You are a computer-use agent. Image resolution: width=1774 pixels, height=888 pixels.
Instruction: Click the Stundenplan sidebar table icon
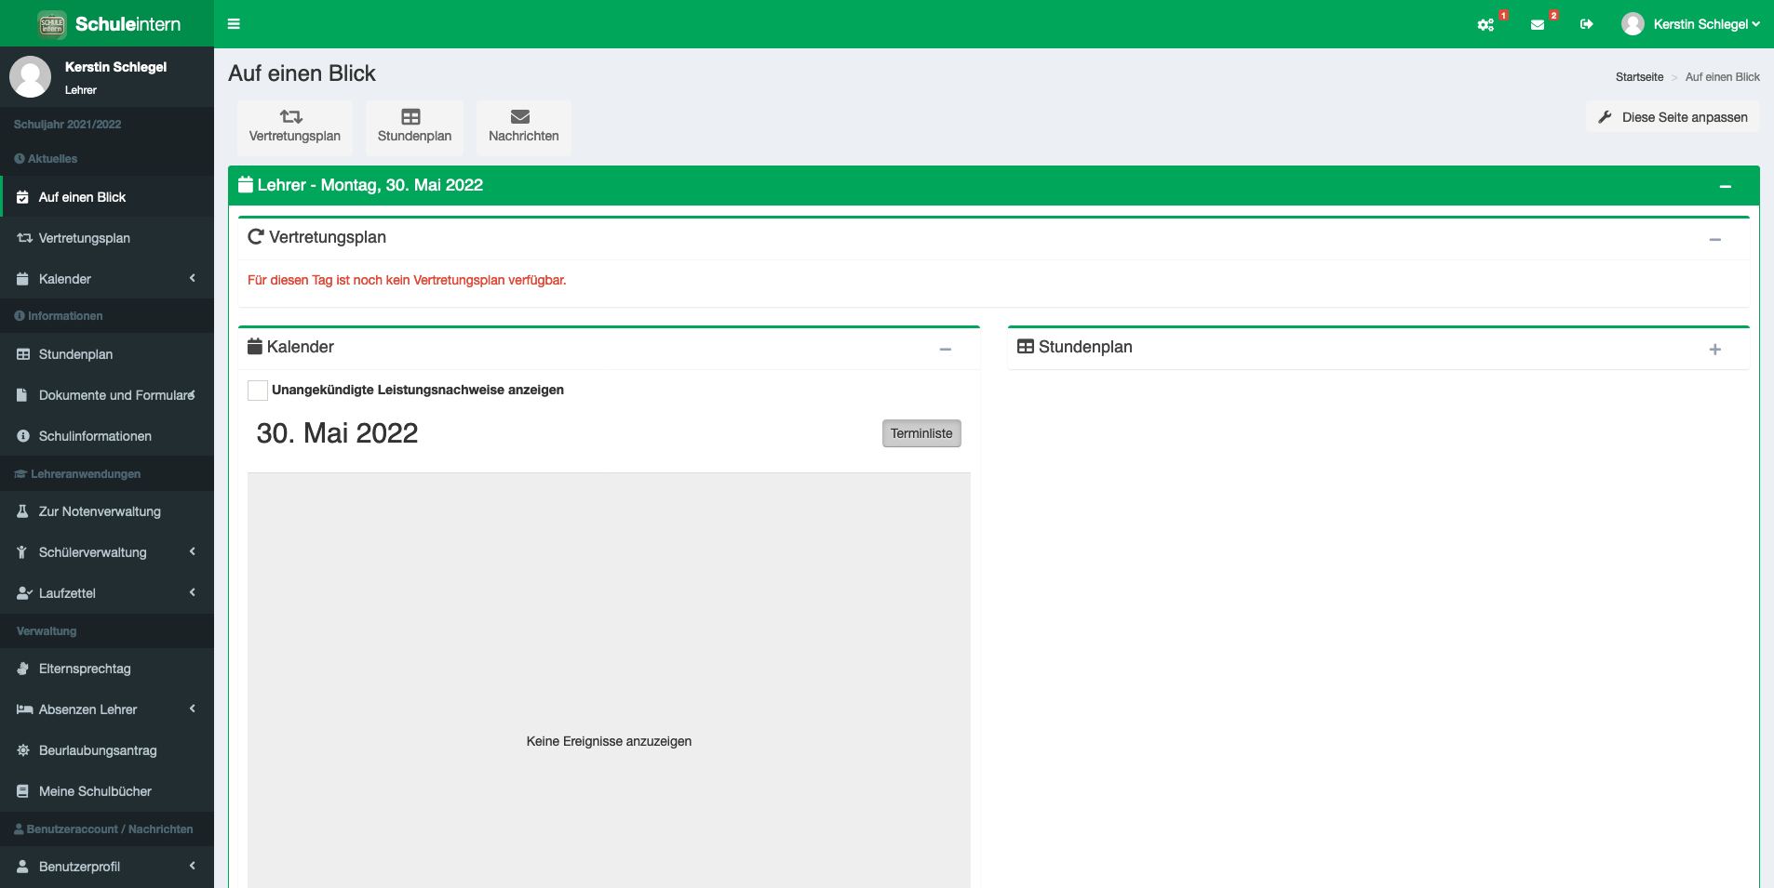[x=23, y=354]
